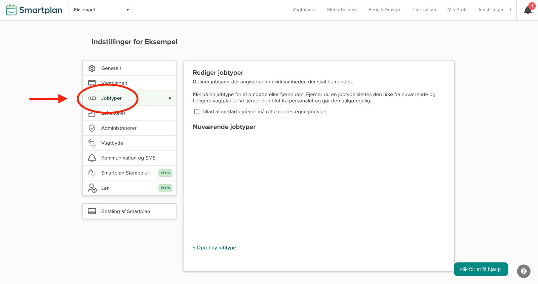Click the Opret ny jobtype link
Screen dimensions: 538x284
214,248
